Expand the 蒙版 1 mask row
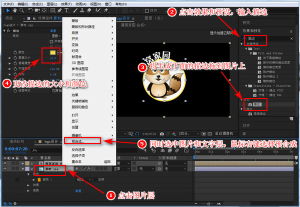Screen dimensions: 300x207 click(x=33, y=179)
